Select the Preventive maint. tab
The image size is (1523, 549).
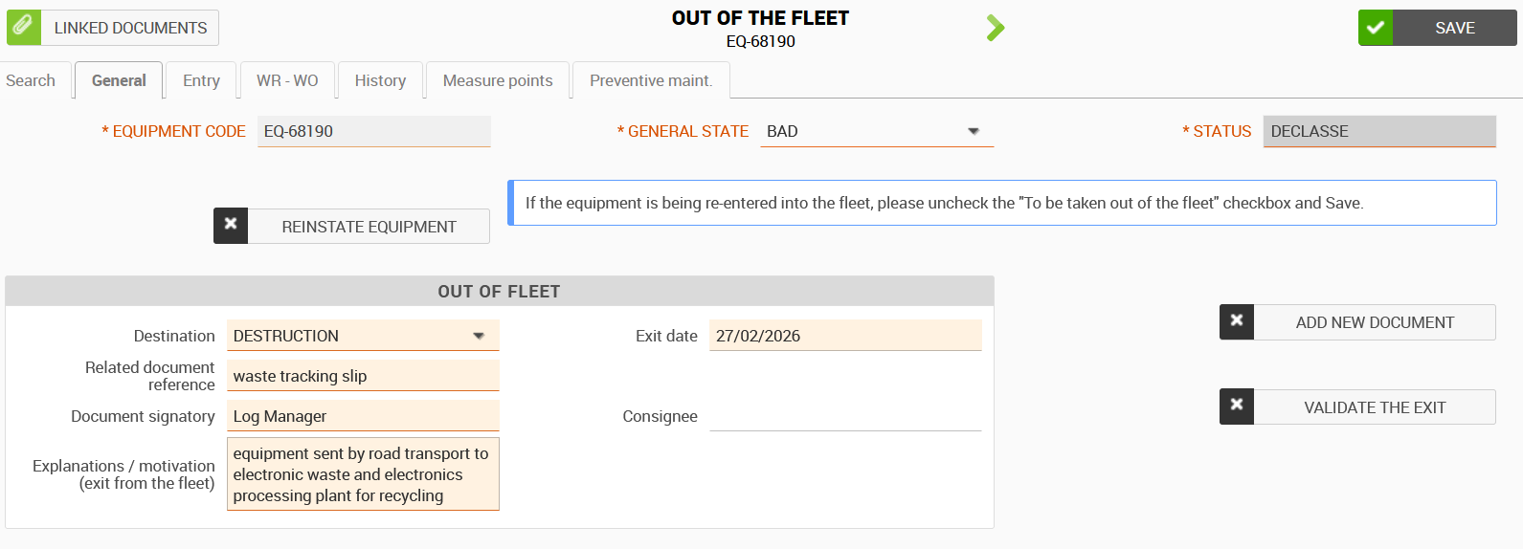click(x=651, y=80)
